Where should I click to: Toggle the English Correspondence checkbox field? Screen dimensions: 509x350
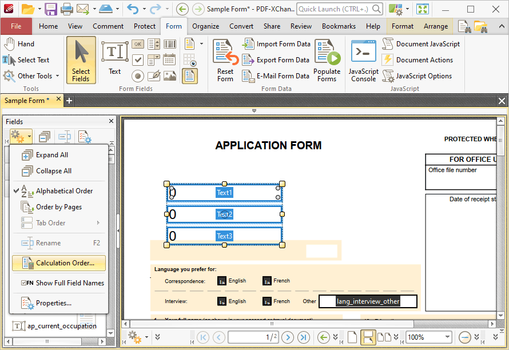pos(222,281)
